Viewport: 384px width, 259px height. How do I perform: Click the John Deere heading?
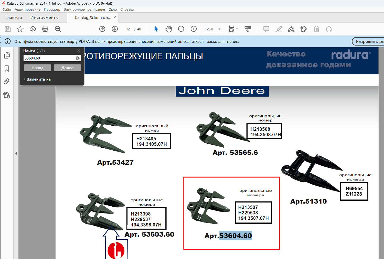(x=222, y=91)
